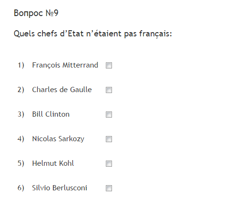The width and height of the screenshot is (249, 213).
Task: Click the Charles de Gaulle answer text
Action: (62, 90)
